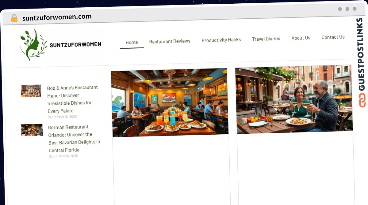Open the Home menu item

132,42
